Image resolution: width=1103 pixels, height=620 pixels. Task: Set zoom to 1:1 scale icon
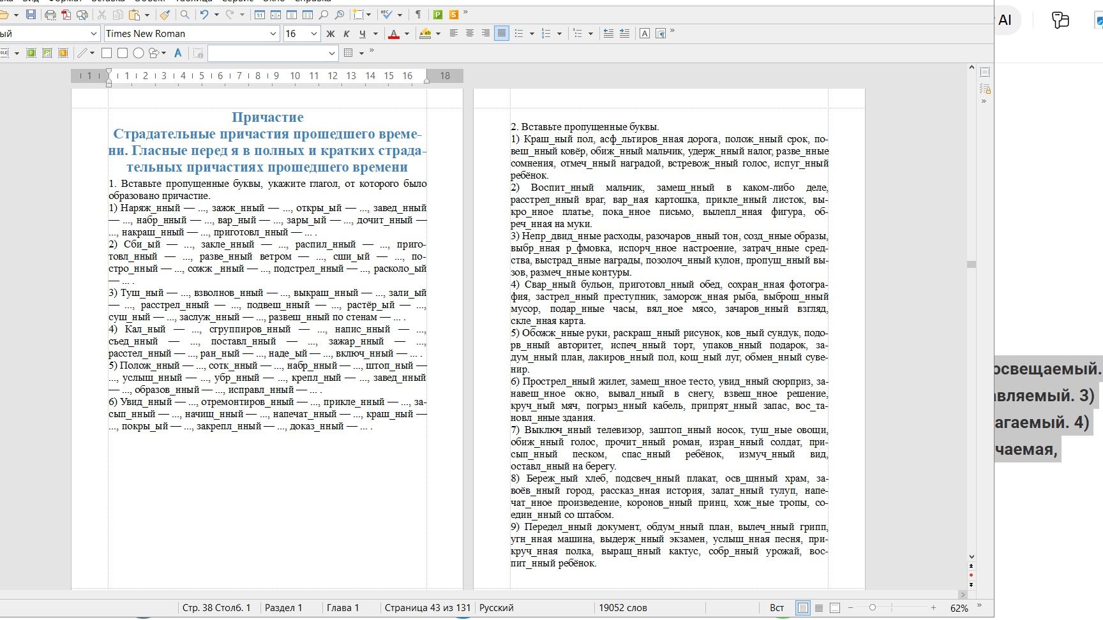[x=260, y=14]
